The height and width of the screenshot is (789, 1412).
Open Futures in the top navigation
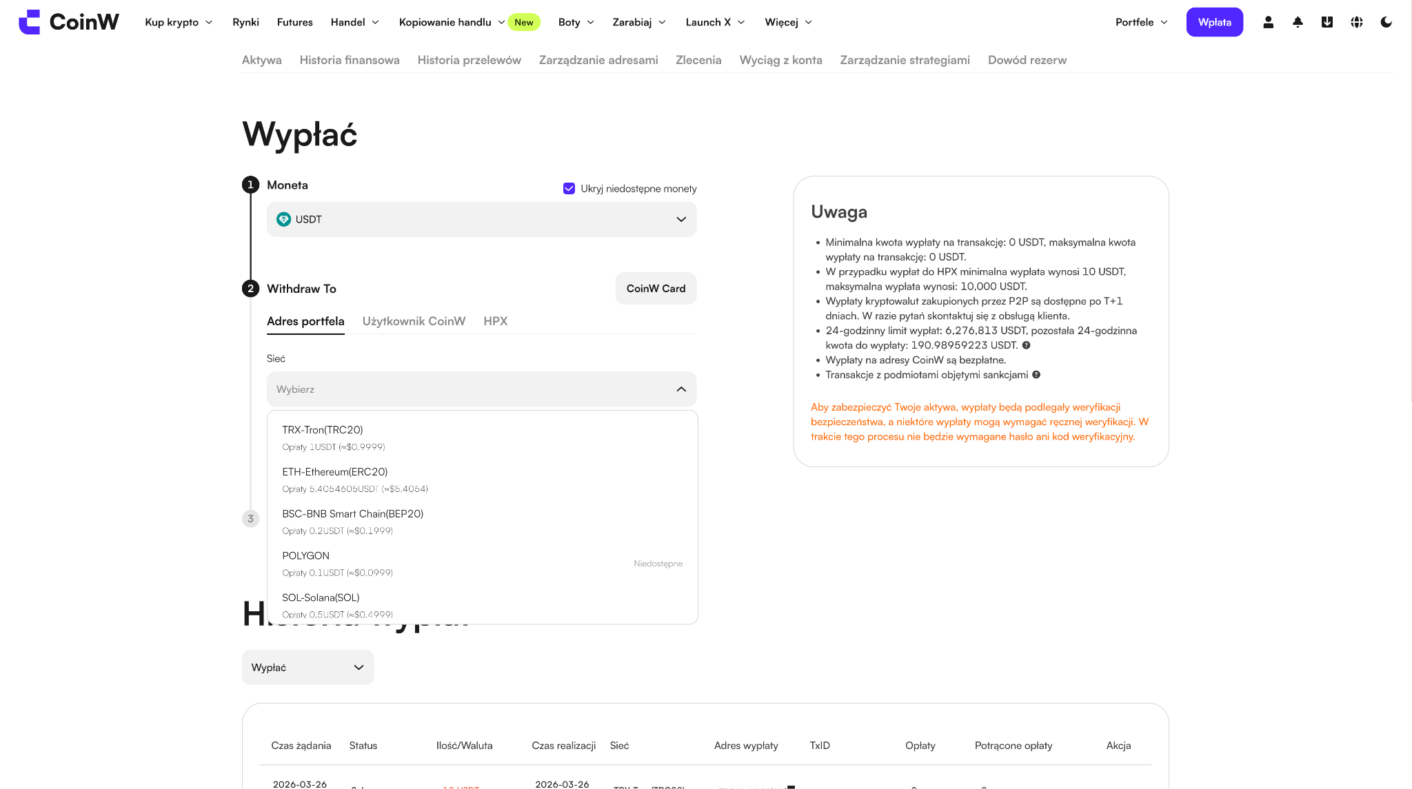click(294, 22)
